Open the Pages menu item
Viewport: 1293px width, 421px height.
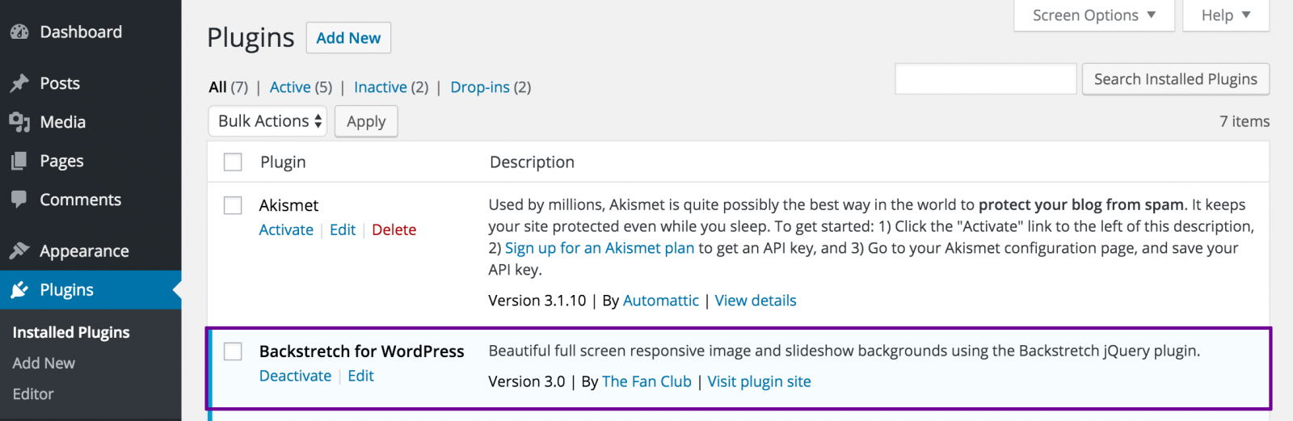click(91, 161)
